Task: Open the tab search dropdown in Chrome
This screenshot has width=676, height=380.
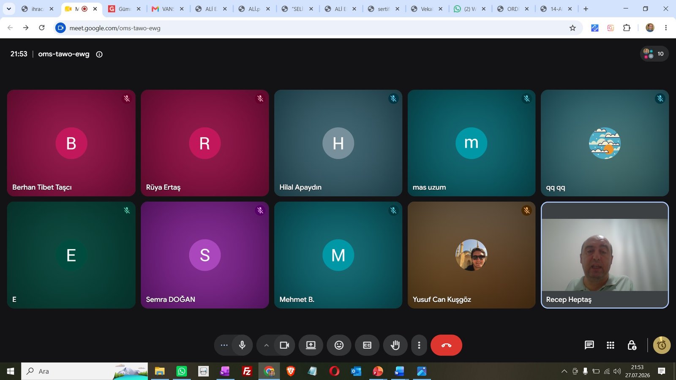Action: 8,8
